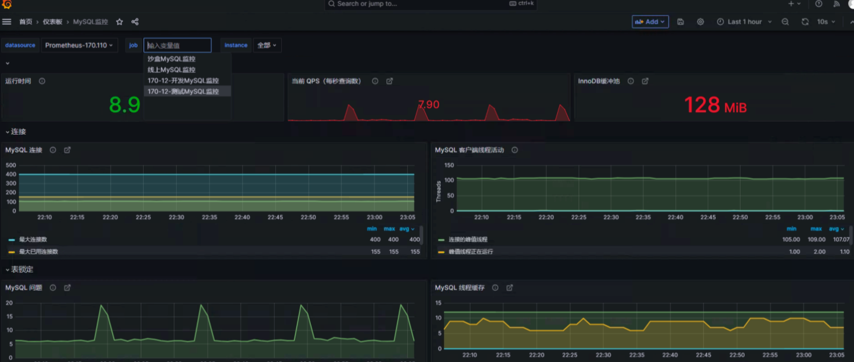Choose 170-12-开发MySQL监控 job option
Screen dimensions: 854x362
[188, 81]
